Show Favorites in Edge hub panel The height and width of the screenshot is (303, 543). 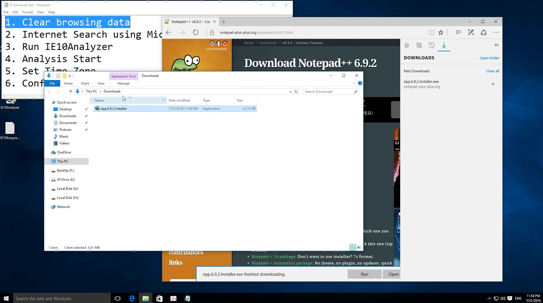pos(407,45)
